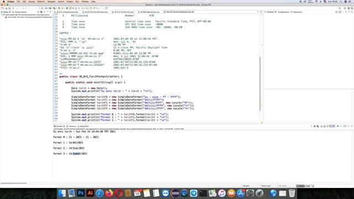Open Calendar app in the dock

[137, 193]
